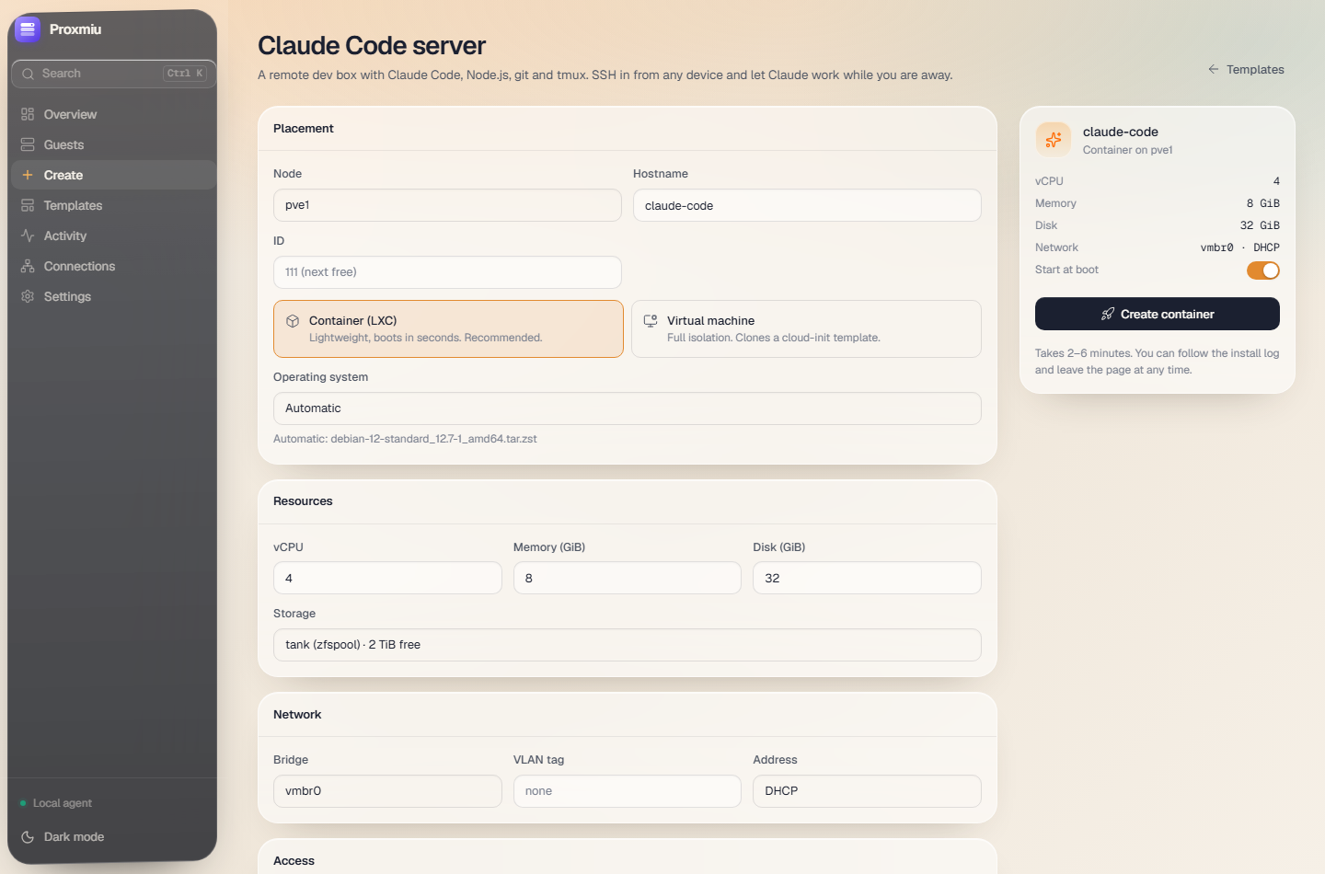Open the Bridge dropdown showing vmbr0
Image resolution: width=1325 pixels, height=874 pixels.
pos(387,791)
